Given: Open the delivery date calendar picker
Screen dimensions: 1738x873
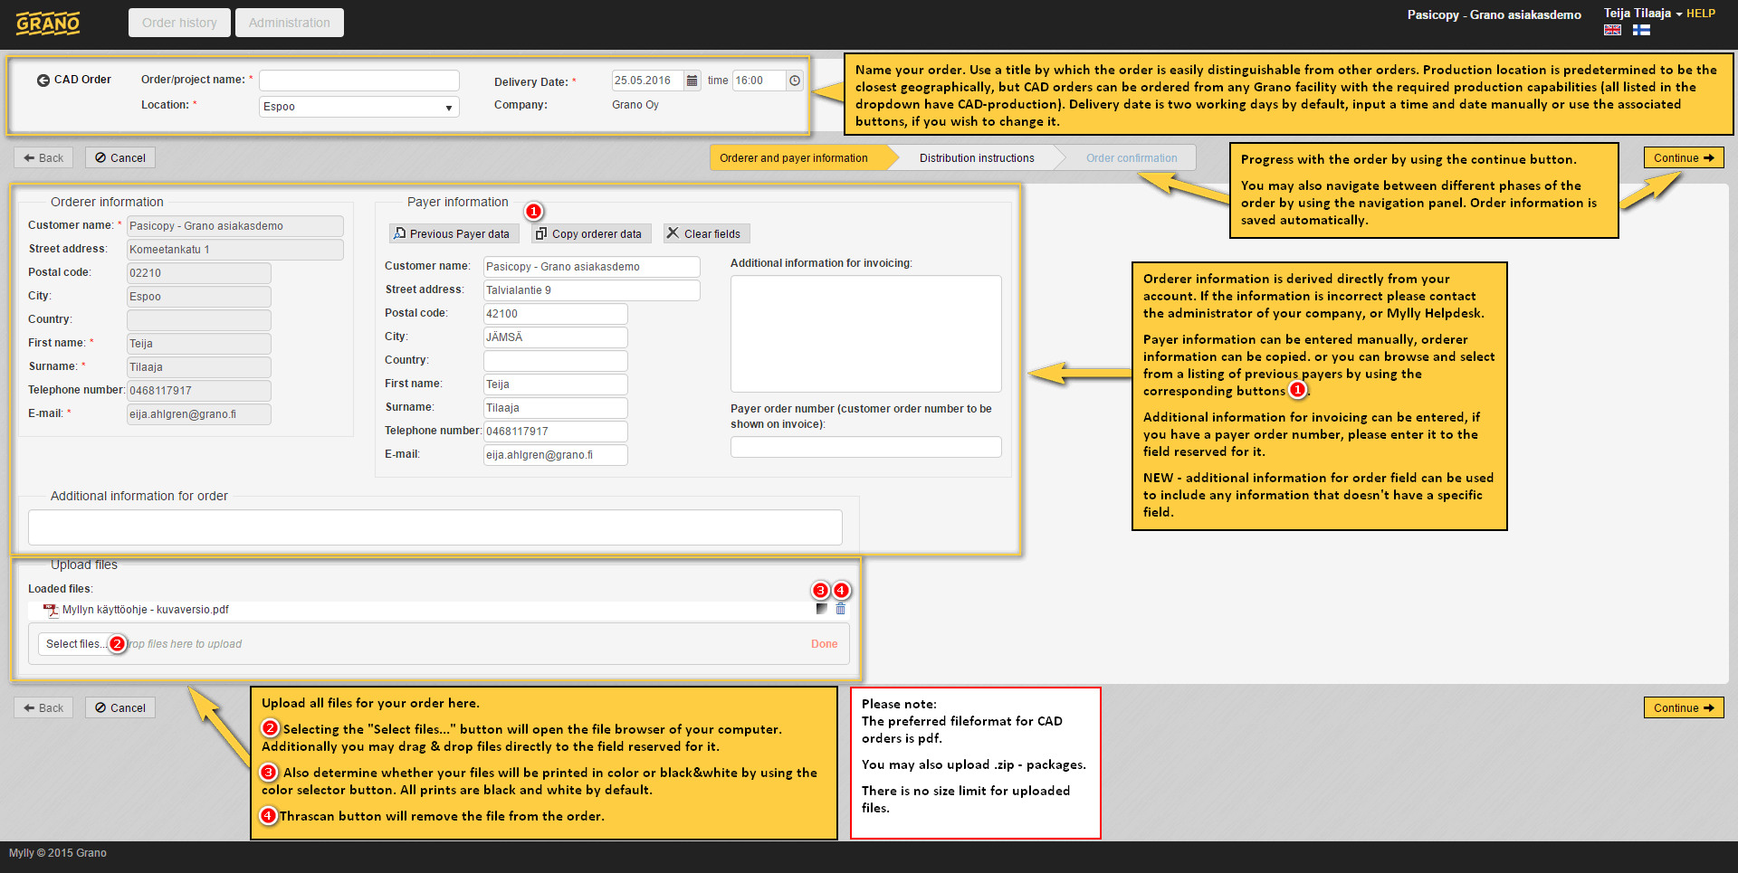Looking at the screenshot, I should click(x=692, y=81).
